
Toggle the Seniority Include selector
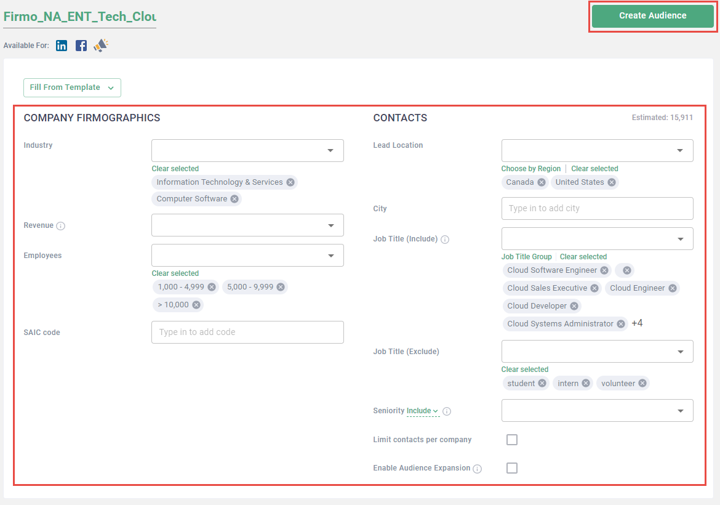[423, 411]
